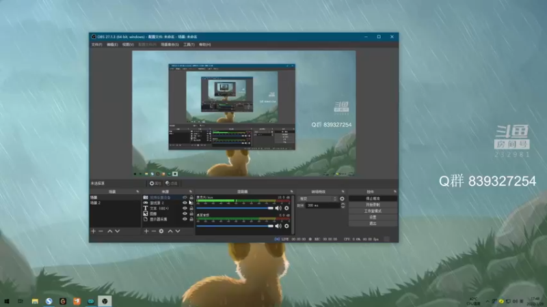Enable 工作室模式 in Controls
The height and width of the screenshot is (307, 547).
coord(373,211)
